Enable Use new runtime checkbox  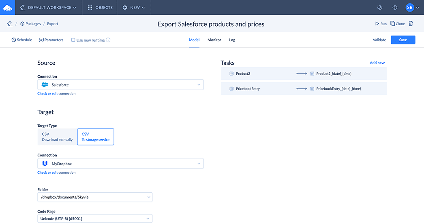pos(73,40)
